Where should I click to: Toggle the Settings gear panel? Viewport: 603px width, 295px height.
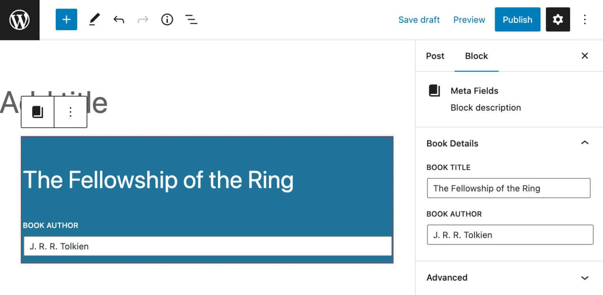(557, 19)
